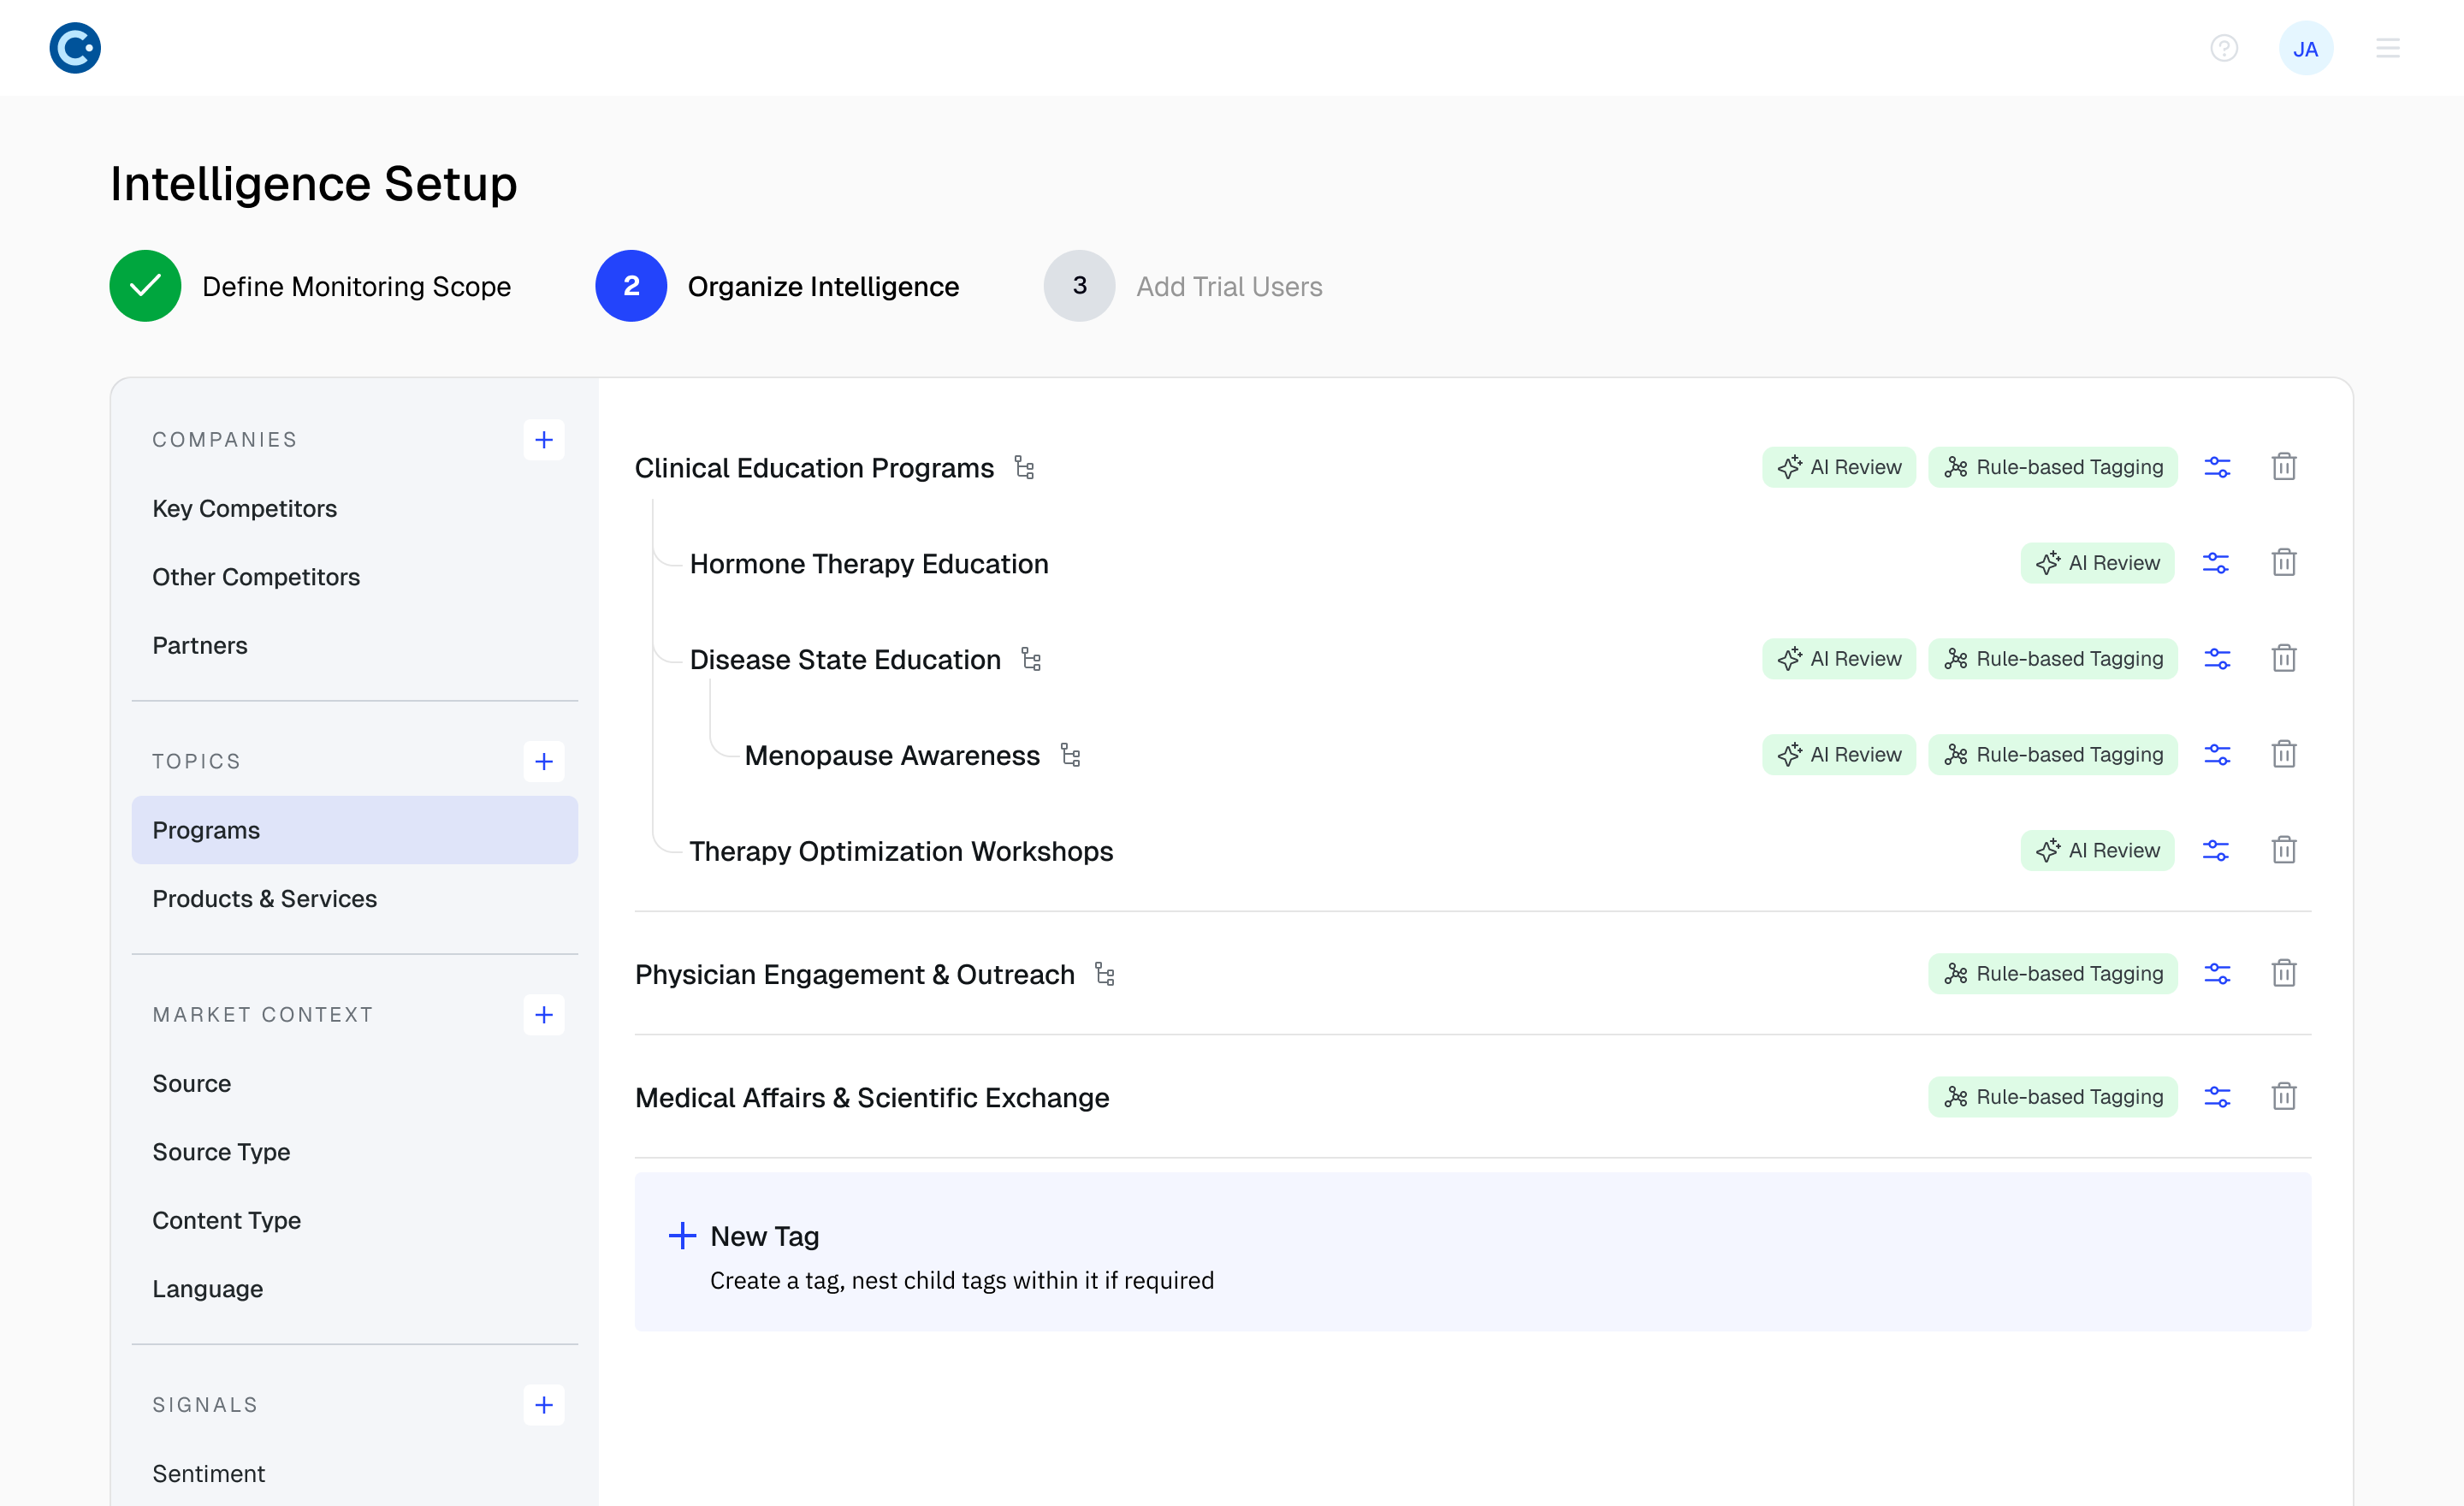
Task: Select Hormone Therapy Education tag name
Action: coord(869,565)
